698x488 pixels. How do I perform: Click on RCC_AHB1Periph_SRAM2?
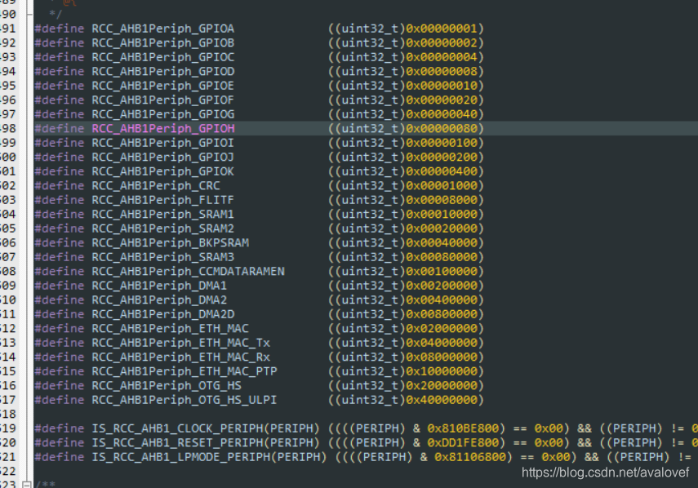[x=163, y=228]
